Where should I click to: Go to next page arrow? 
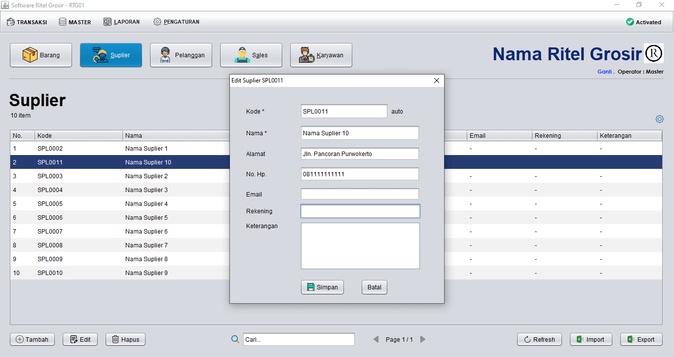423,339
